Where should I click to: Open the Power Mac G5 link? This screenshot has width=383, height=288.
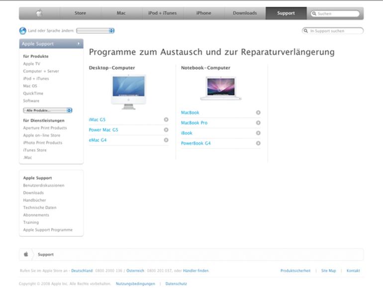[x=103, y=130]
